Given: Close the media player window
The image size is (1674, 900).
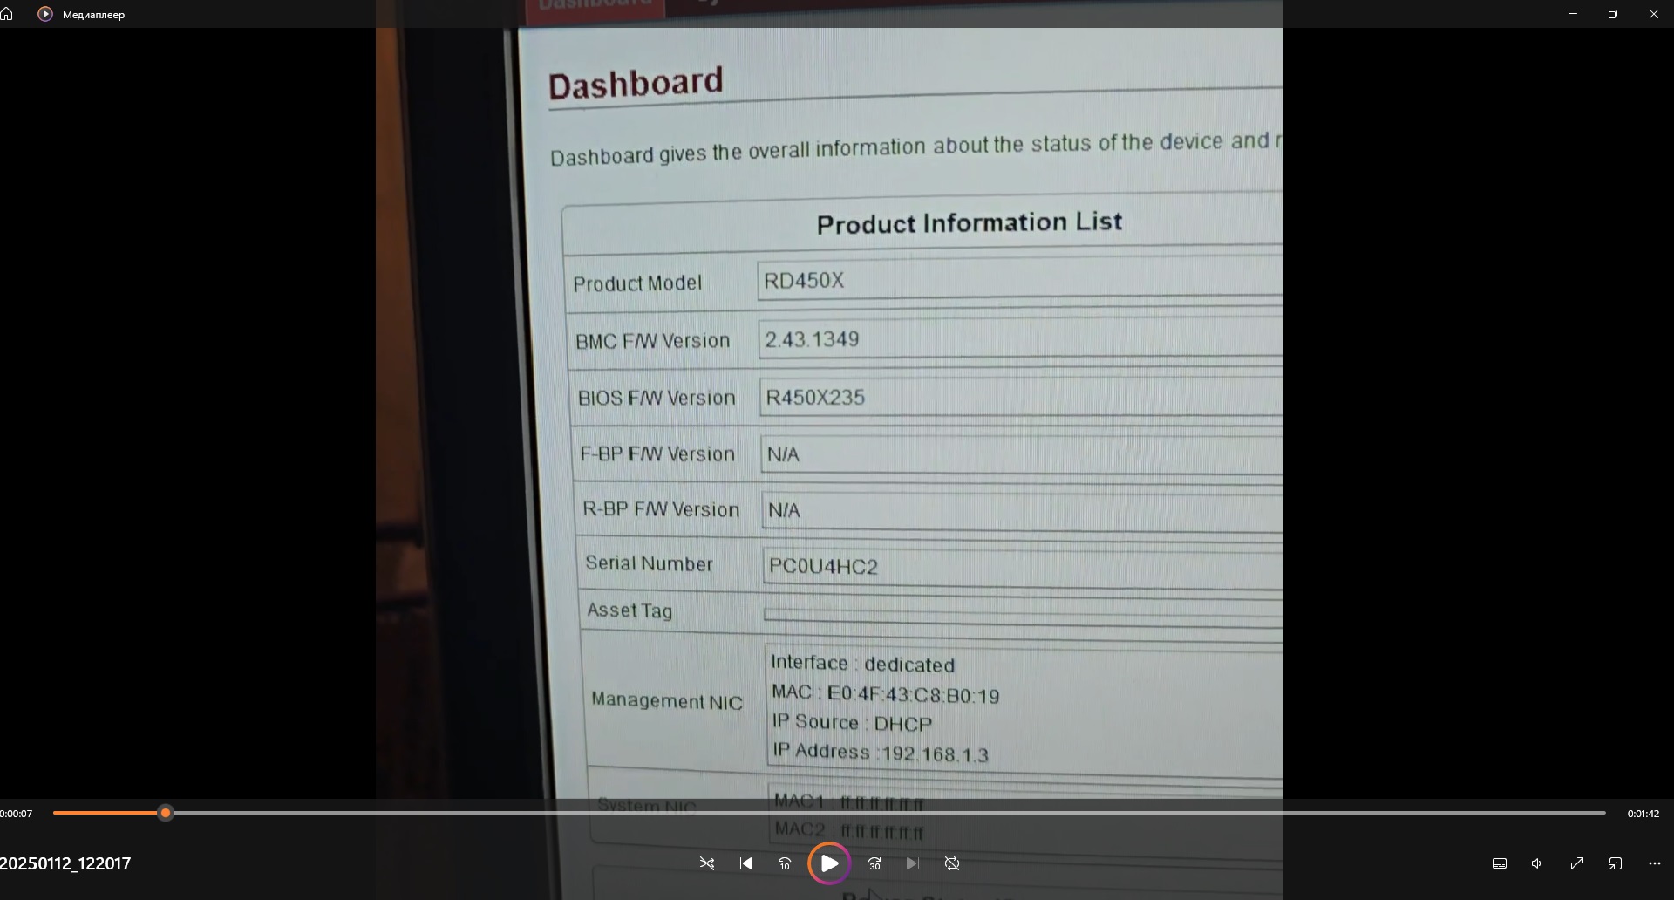Looking at the screenshot, I should click(1654, 14).
